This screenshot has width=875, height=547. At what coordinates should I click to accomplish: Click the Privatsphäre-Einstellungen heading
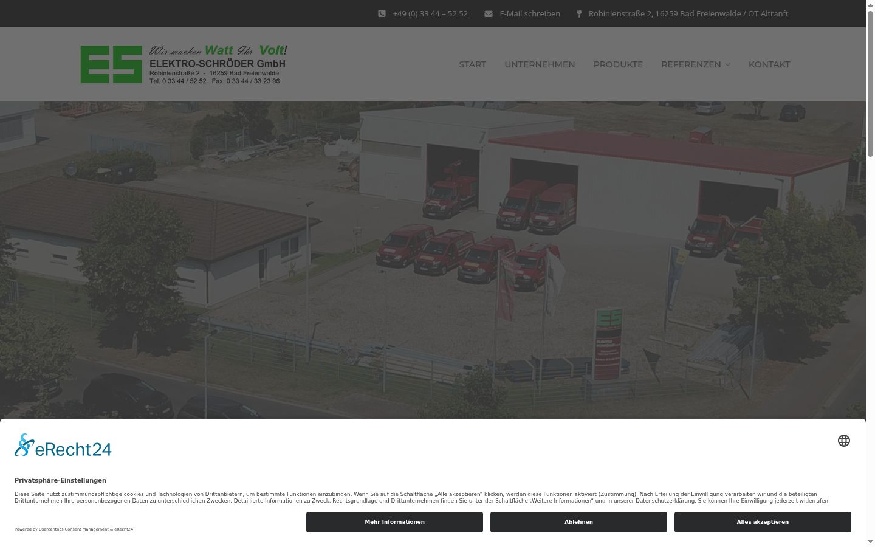(x=60, y=480)
